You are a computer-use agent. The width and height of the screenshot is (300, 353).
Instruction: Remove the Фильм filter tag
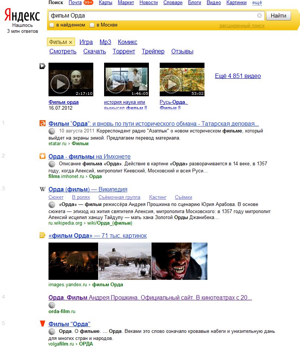click(x=71, y=42)
